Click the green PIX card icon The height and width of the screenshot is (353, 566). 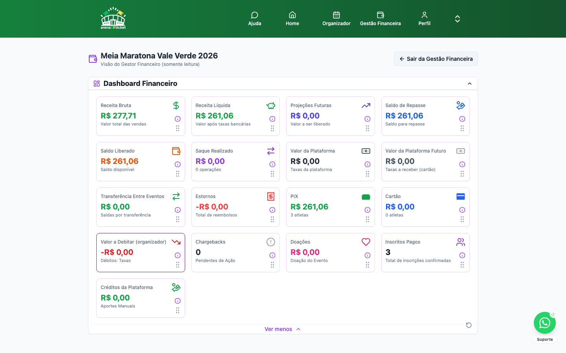[x=366, y=197]
